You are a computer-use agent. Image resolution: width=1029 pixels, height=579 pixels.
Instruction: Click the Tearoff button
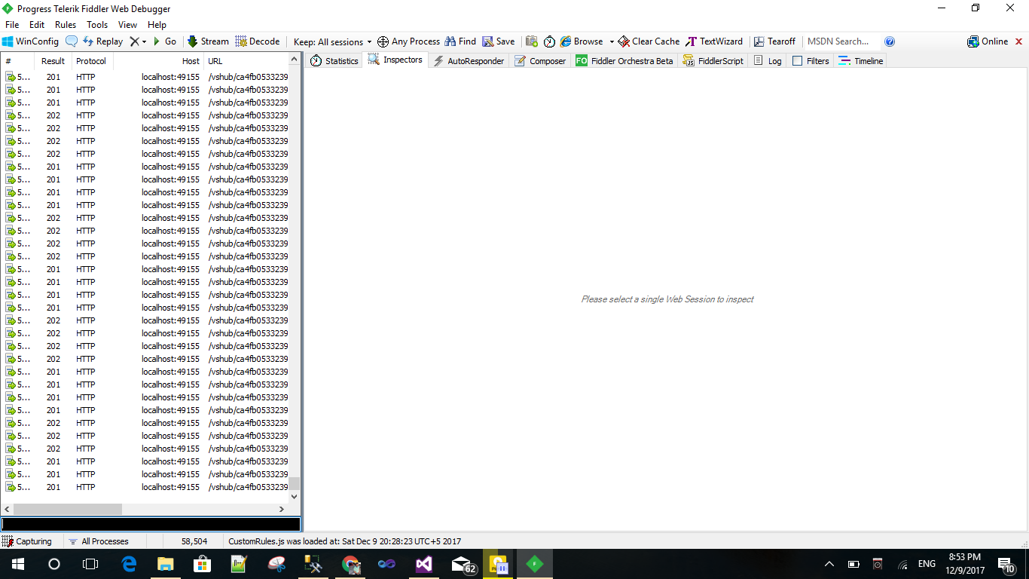click(774, 41)
